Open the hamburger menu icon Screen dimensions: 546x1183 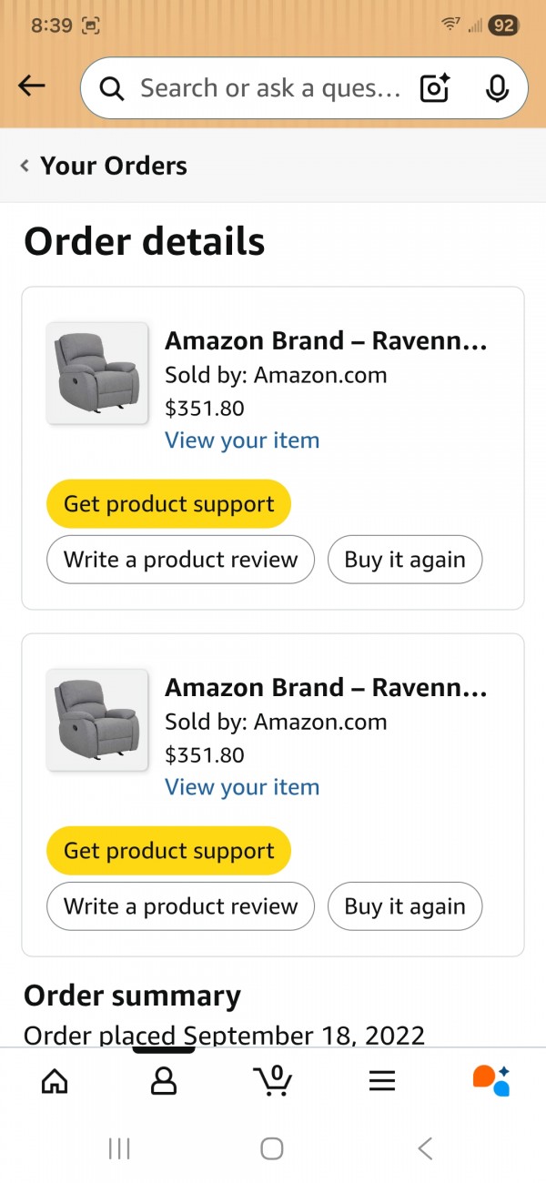click(382, 1080)
